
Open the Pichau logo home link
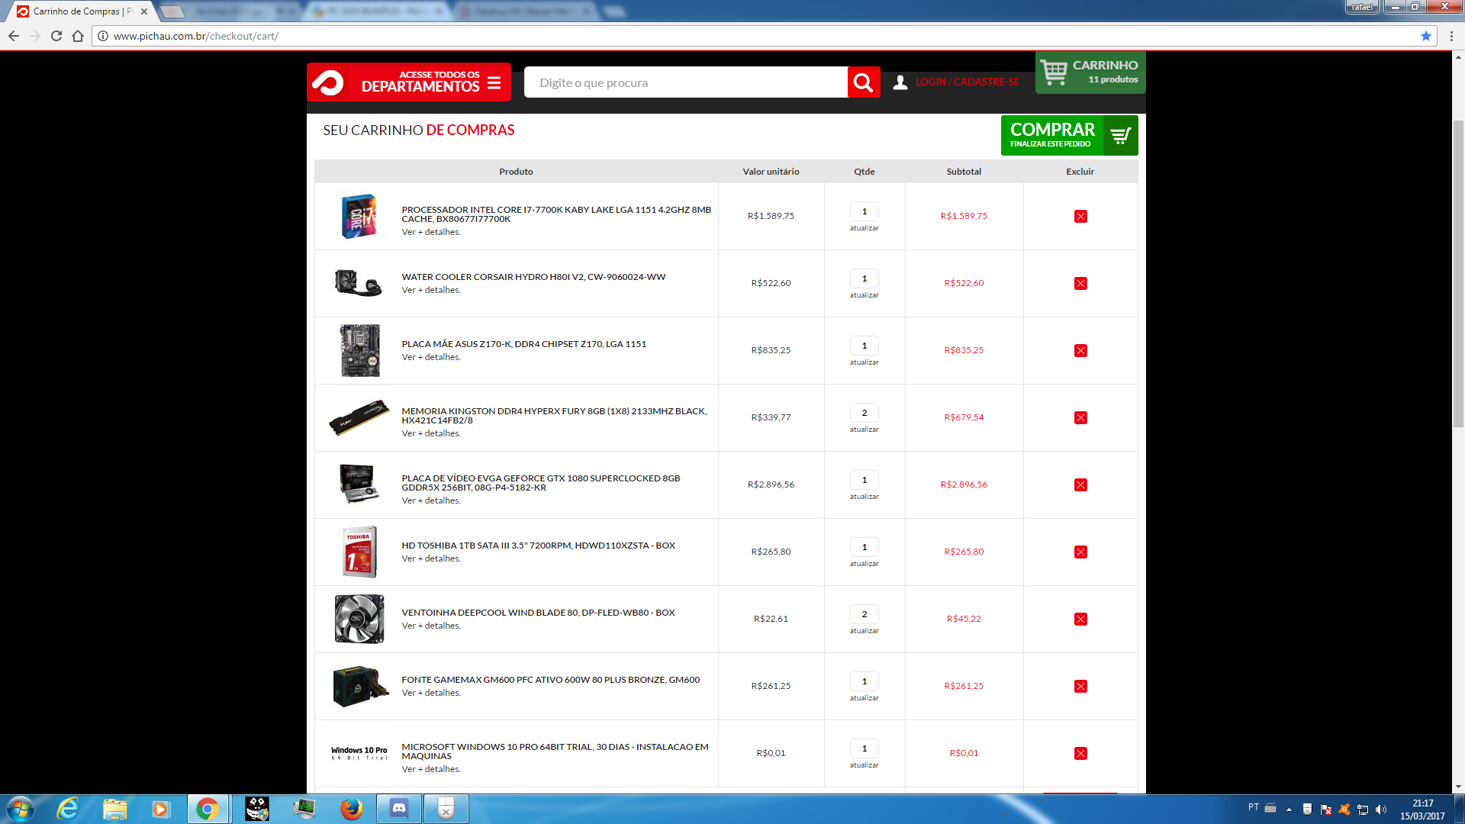(x=329, y=82)
